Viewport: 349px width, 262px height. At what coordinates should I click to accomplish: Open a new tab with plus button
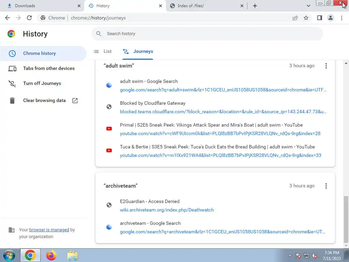tap(255, 6)
